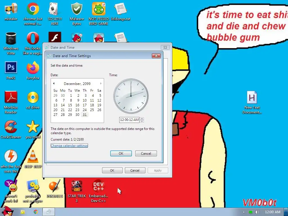Click the Chrome icon in the taskbar
Image resolution: width=288 pixels, height=216 pixels.
[36, 212]
